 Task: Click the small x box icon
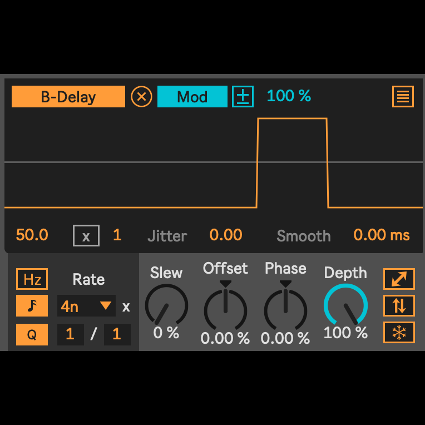pyautogui.click(x=86, y=236)
